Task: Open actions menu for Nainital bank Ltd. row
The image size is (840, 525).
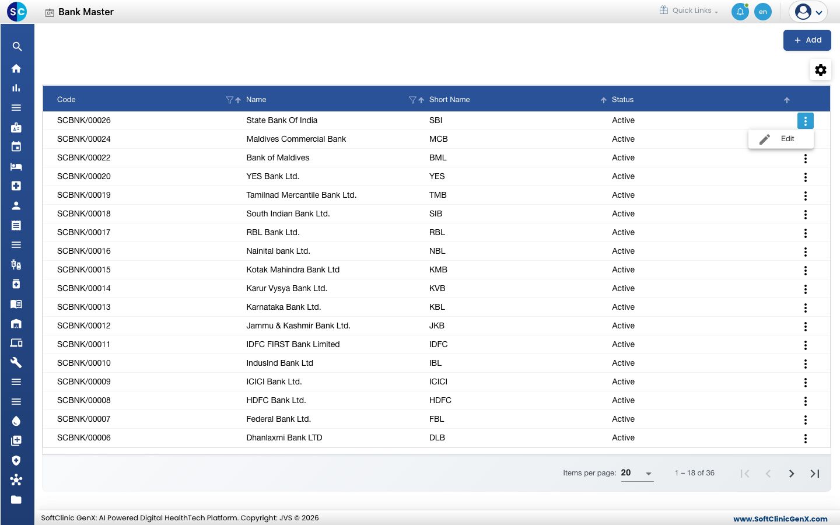Action: 806,251
